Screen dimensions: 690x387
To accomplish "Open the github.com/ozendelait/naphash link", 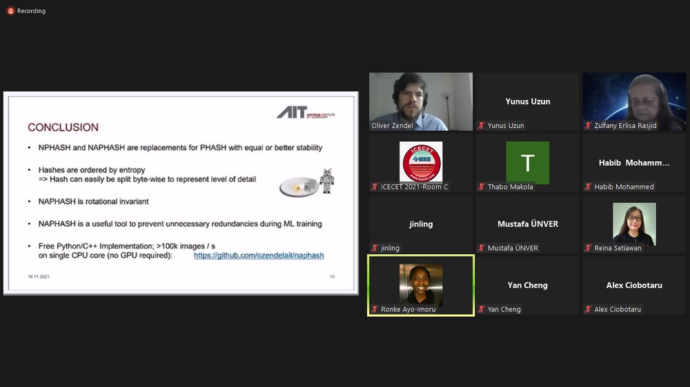I will coord(258,255).
